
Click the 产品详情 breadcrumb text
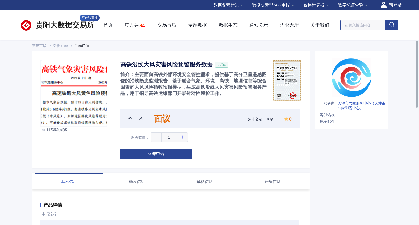(82, 46)
